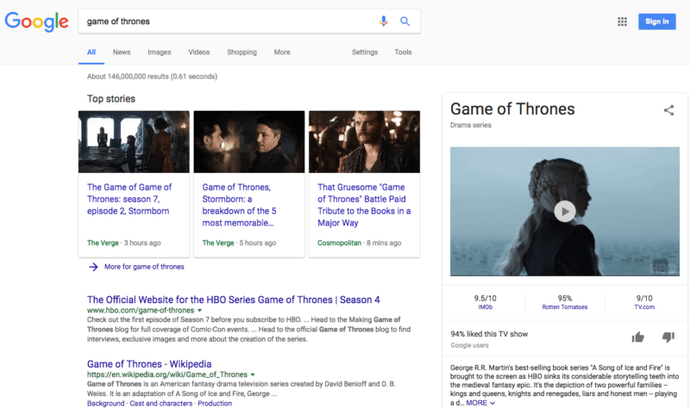Click the arrow beside More for game of thrones

93,267
